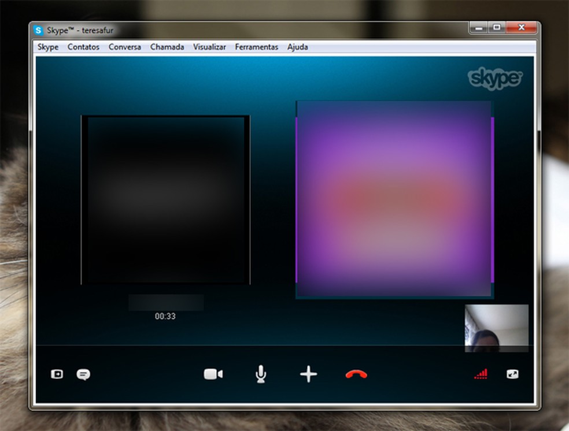569x431 pixels.
Task: Open the Visualizar menu
Action: point(209,47)
